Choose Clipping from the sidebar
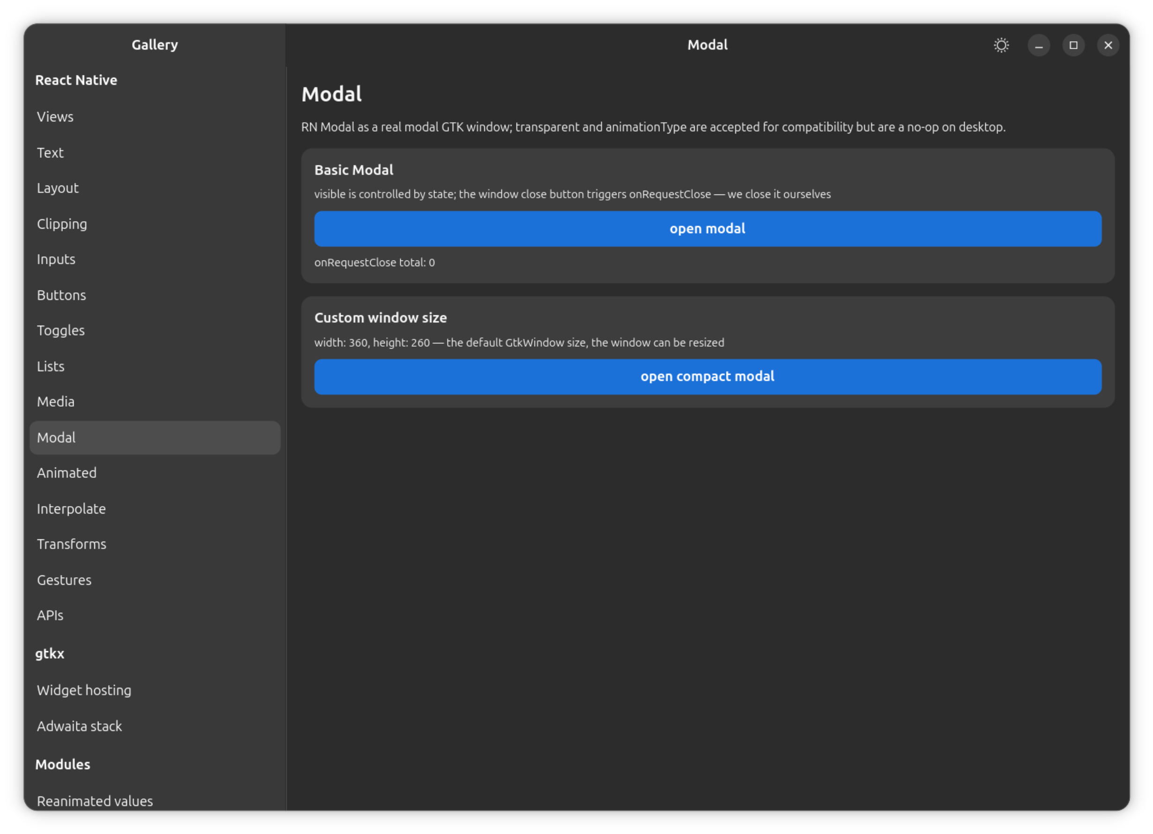Image resolution: width=1153 pixels, height=834 pixels. pyautogui.click(x=155, y=223)
